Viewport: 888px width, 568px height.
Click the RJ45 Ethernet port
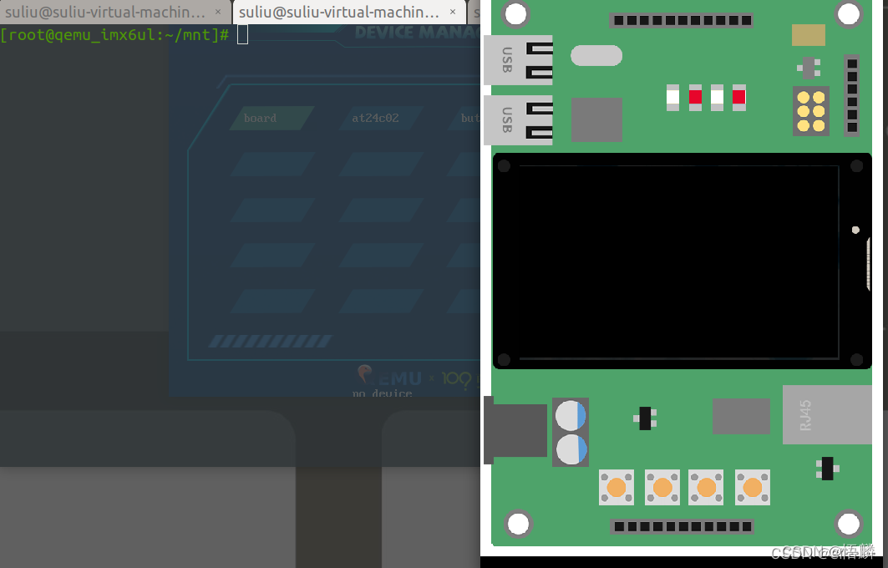click(x=827, y=414)
